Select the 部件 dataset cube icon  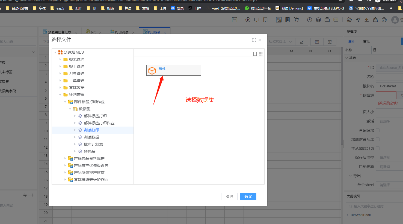[x=152, y=70]
